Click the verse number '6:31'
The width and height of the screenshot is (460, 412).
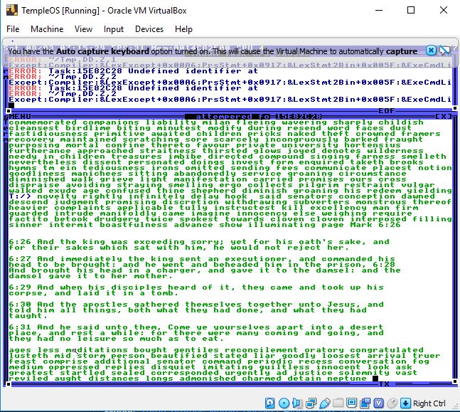[x=20, y=327]
